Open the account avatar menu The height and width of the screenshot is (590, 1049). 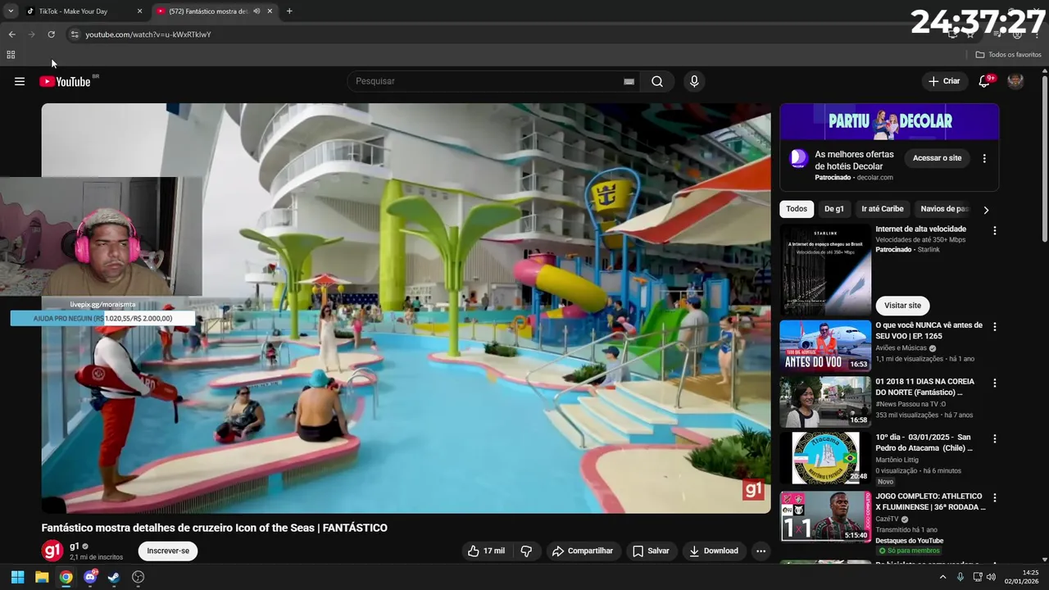pyautogui.click(x=1015, y=81)
